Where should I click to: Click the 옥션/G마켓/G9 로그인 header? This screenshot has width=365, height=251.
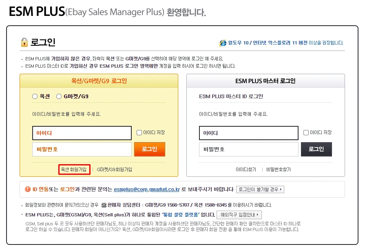99,81
